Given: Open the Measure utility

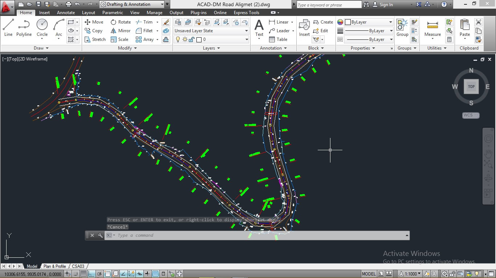Looking at the screenshot, I should tap(432, 28).
